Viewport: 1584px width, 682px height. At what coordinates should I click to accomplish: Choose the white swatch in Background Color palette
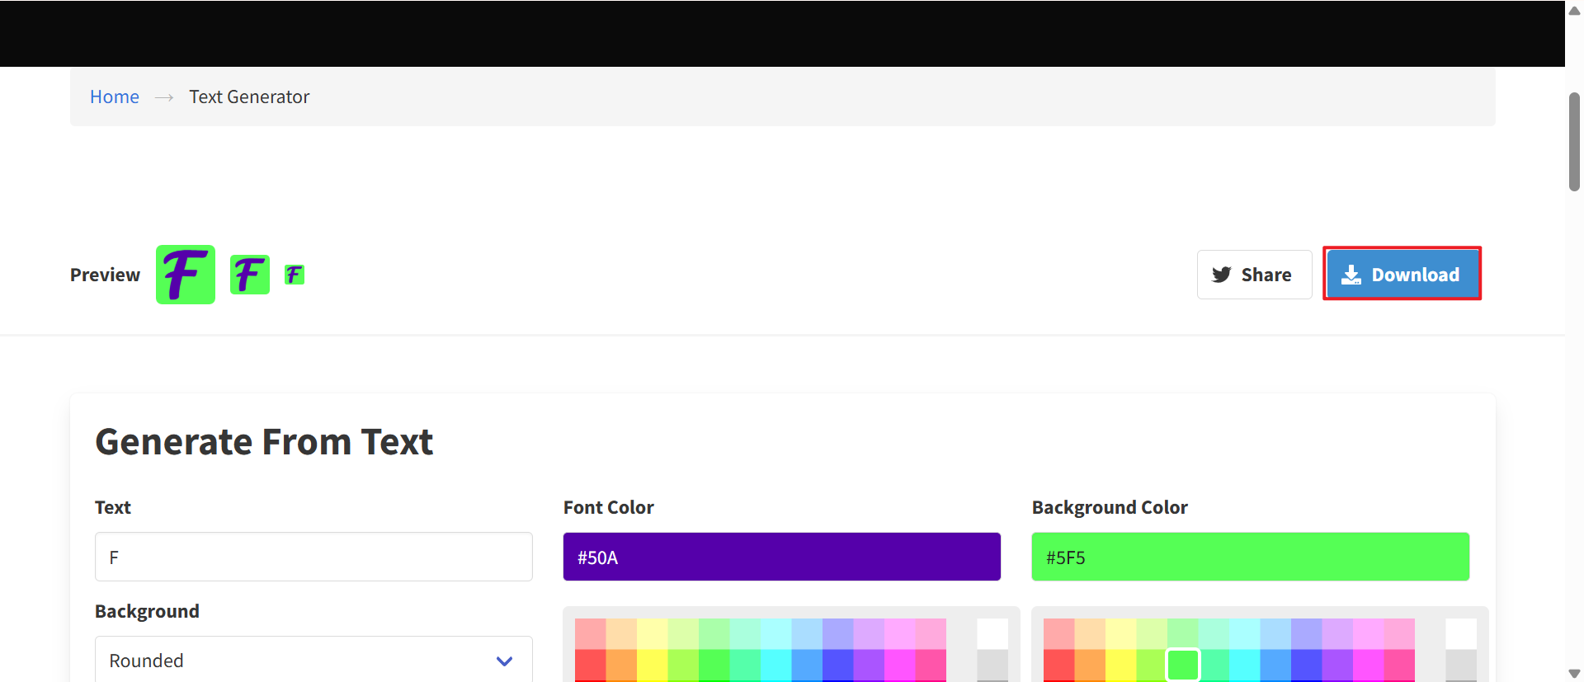point(1461,633)
